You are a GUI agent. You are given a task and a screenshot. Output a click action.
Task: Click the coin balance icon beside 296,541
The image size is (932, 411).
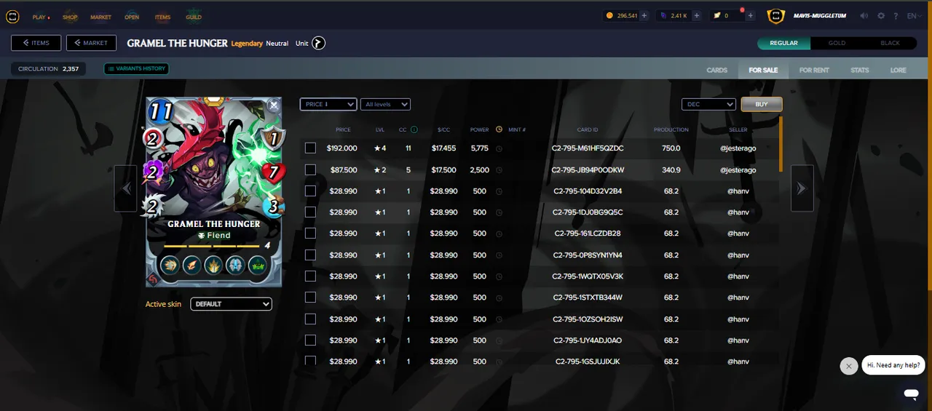pyautogui.click(x=609, y=15)
